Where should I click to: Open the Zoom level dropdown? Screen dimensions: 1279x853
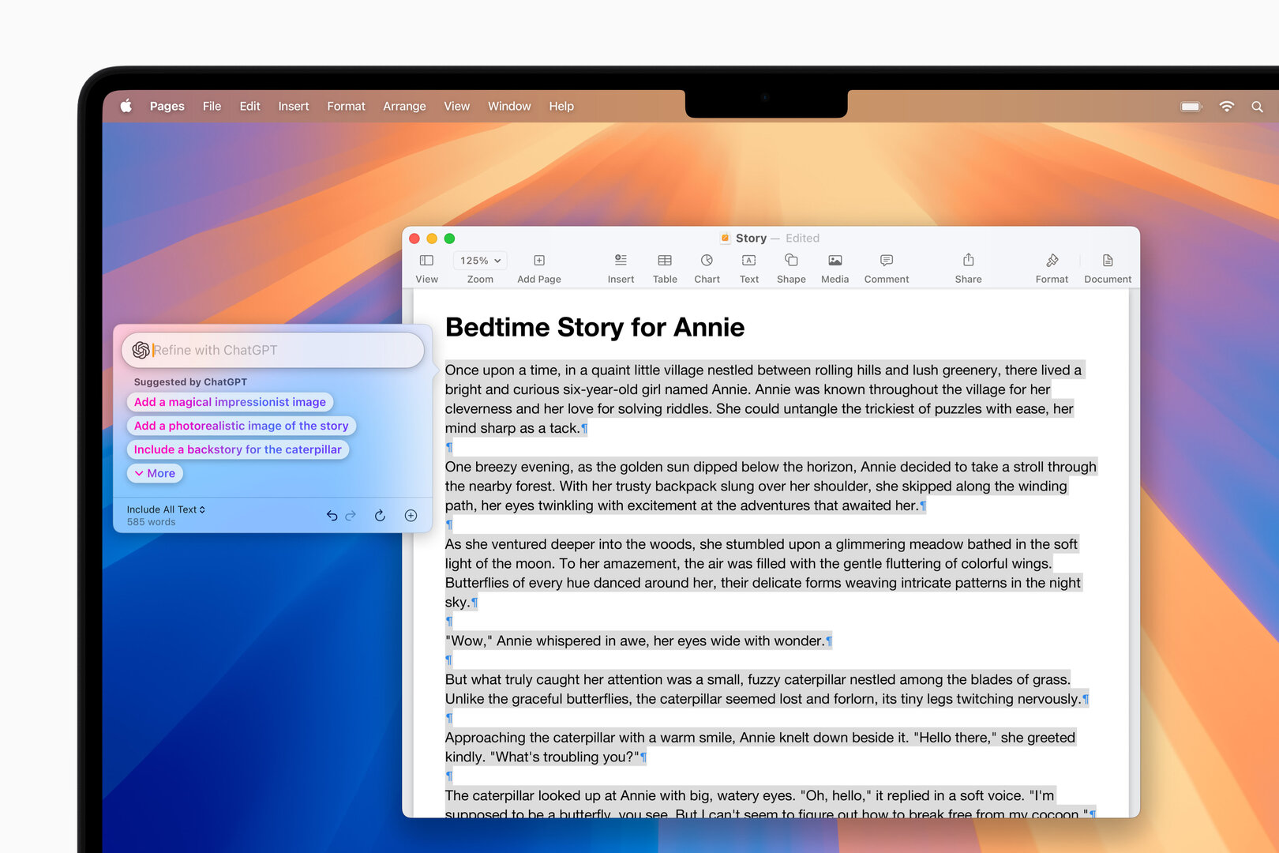479,260
